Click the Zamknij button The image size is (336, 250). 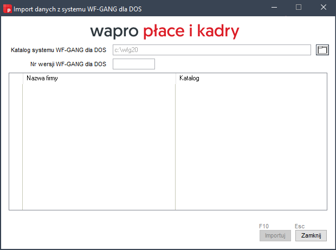point(311,236)
